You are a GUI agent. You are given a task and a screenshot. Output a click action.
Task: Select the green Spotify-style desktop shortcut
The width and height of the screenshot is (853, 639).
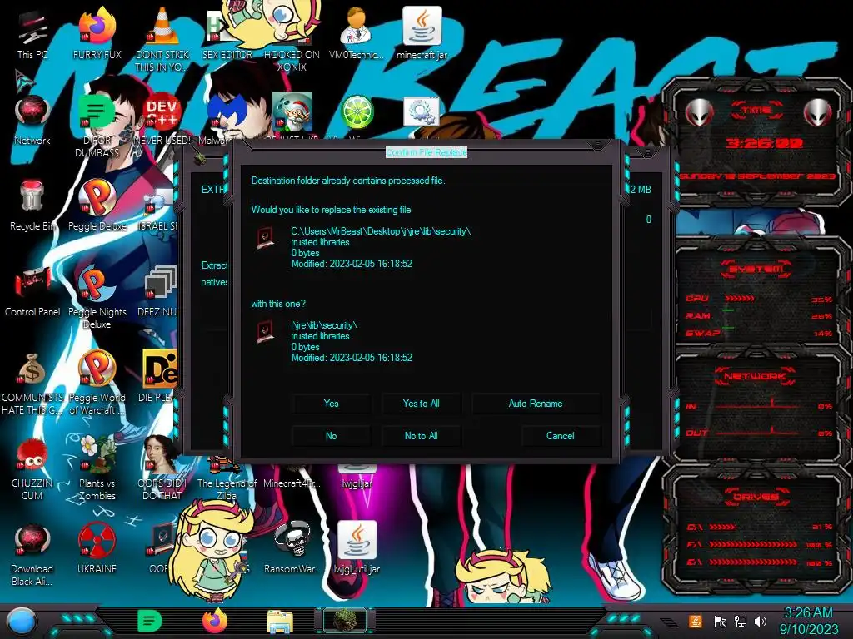pos(97,126)
